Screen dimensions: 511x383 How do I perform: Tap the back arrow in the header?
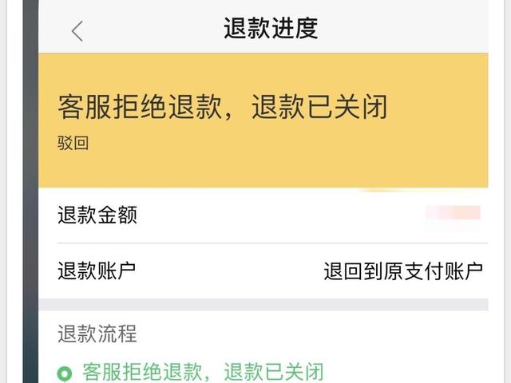pos(77,30)
